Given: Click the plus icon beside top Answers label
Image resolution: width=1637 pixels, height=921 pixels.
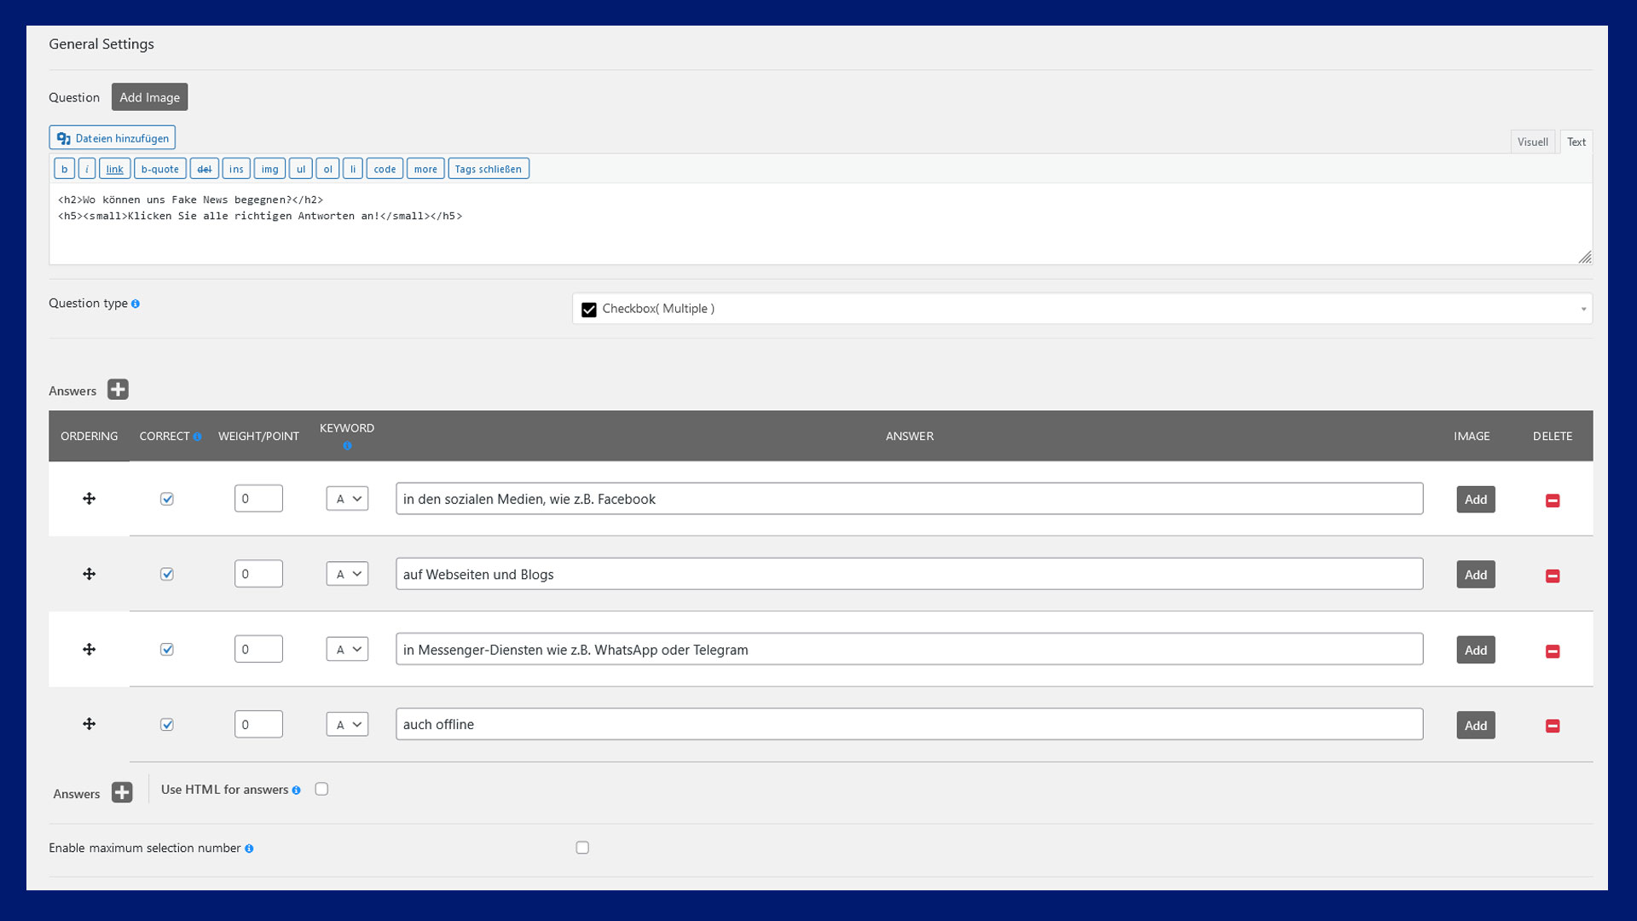Looking at the screenshot, I should tap(118, 390).
